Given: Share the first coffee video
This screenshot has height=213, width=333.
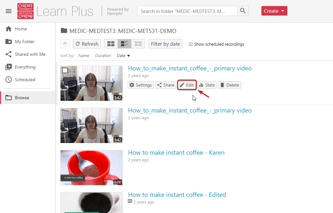Looking at the screenshot, I should [166, 85].
